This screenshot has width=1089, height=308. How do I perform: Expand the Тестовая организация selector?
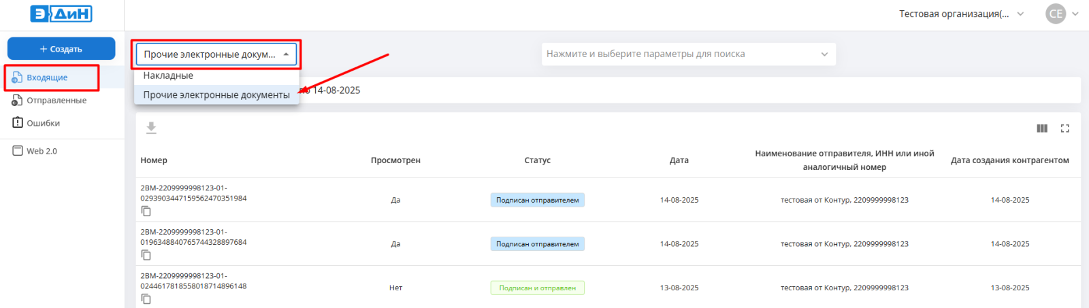[x=960, y=14]
